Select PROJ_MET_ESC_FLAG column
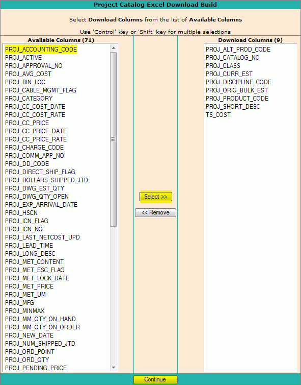The image size is (301, 385). pyautogui.click(x=35, y=270)
